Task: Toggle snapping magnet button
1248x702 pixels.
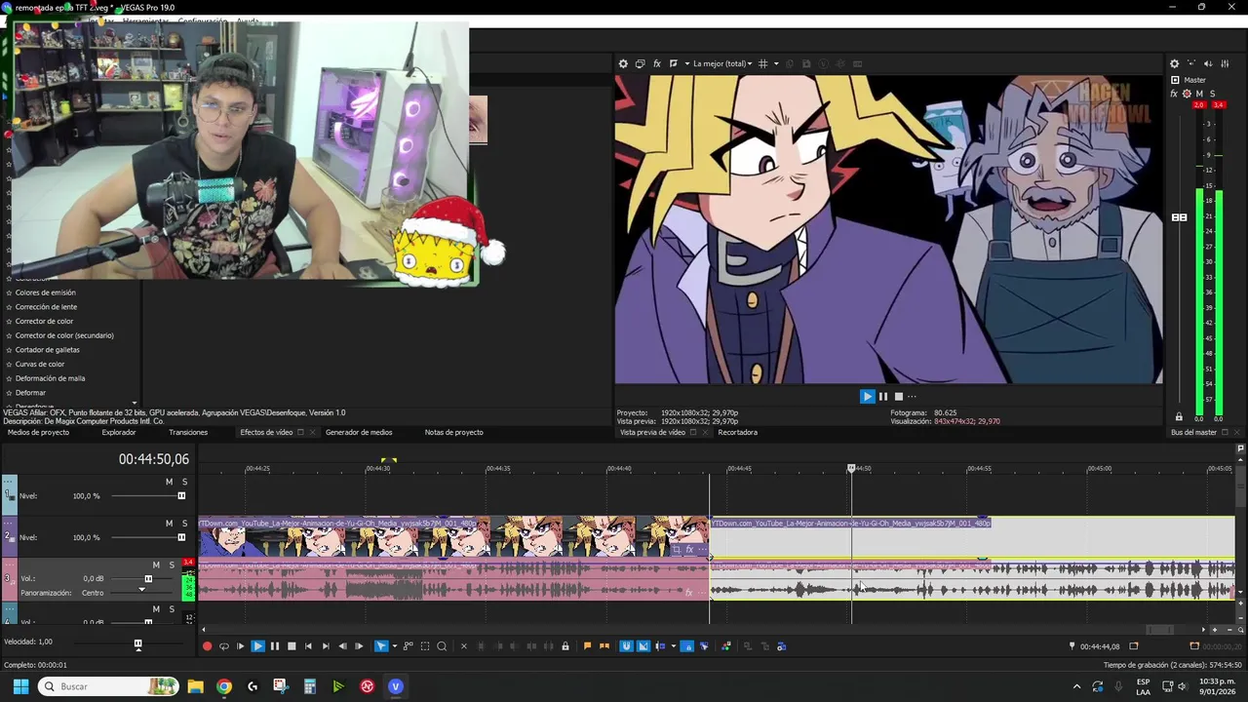Action: (626, 645)
